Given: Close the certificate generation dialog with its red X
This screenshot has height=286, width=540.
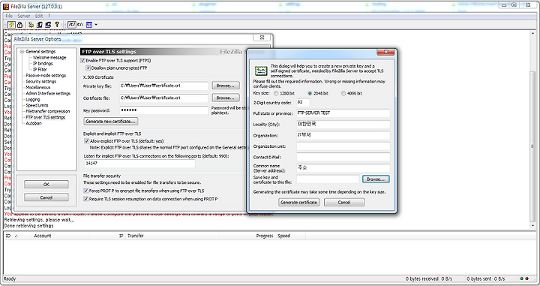Looking at the screenshot, I should coord(385,52).
